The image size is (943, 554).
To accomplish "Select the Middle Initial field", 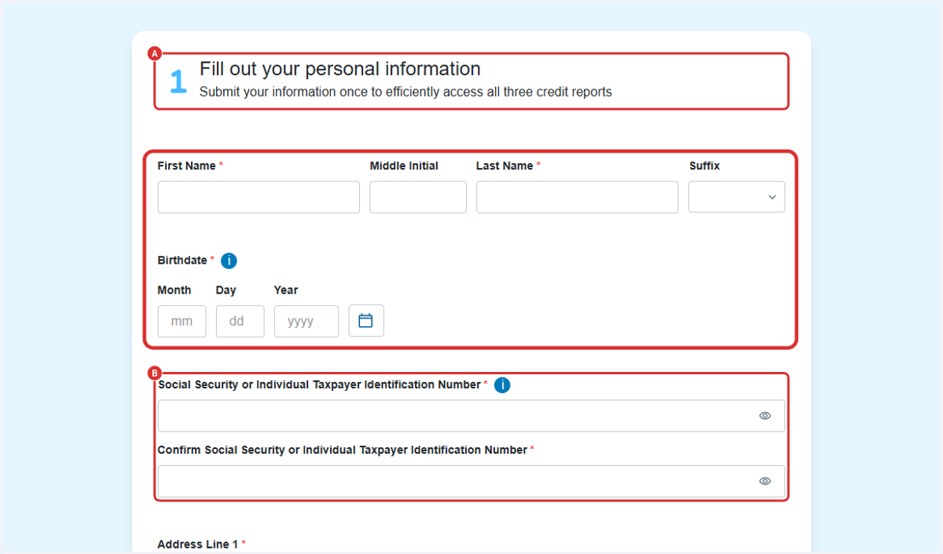I will [x=418, y=197].
